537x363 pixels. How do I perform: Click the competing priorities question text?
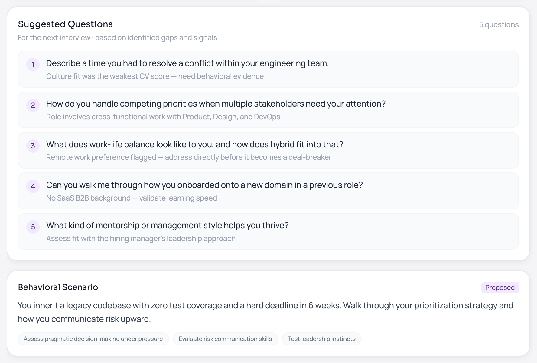tap(216, 104)
